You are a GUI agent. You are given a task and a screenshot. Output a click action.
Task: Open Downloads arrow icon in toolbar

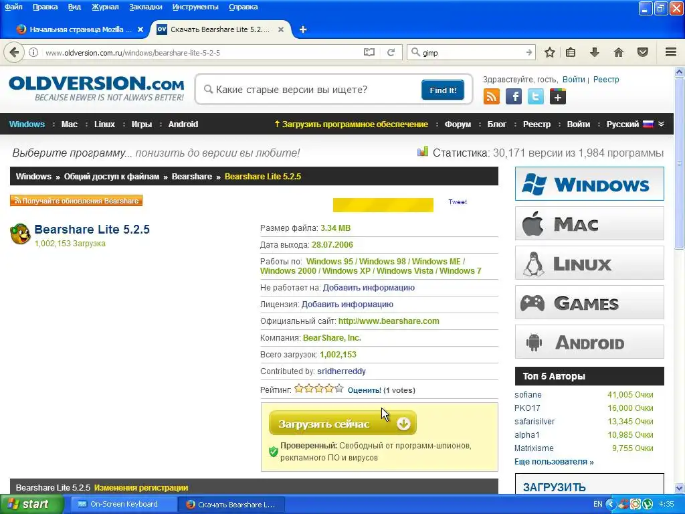[x=595, y=52]
